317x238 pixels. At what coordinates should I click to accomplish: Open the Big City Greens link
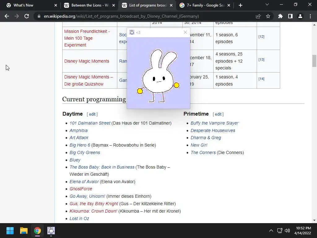pyautogui.click(x=85, y=152)
